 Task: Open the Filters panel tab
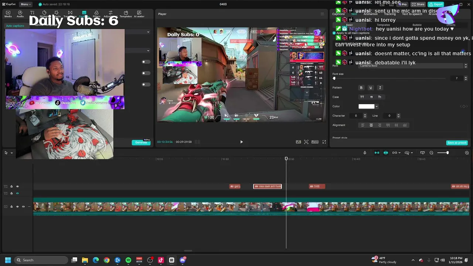tap(96, 14)
